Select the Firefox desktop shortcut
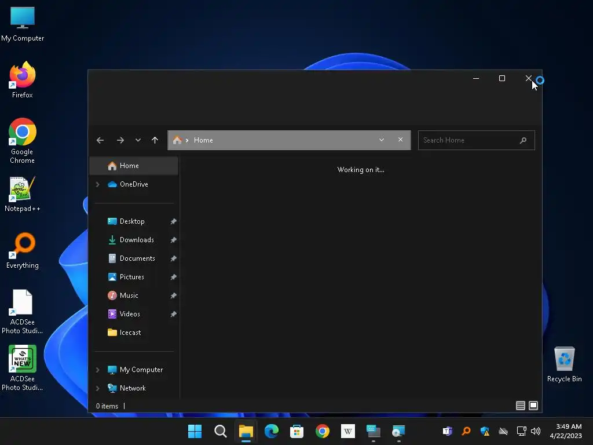 tap(23, 80)
